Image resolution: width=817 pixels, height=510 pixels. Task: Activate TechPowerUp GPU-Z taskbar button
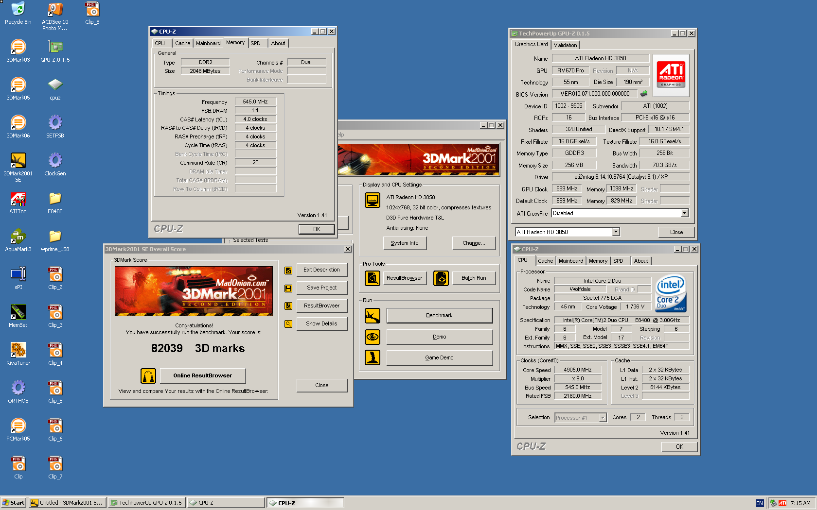click(x=146, y=503)
